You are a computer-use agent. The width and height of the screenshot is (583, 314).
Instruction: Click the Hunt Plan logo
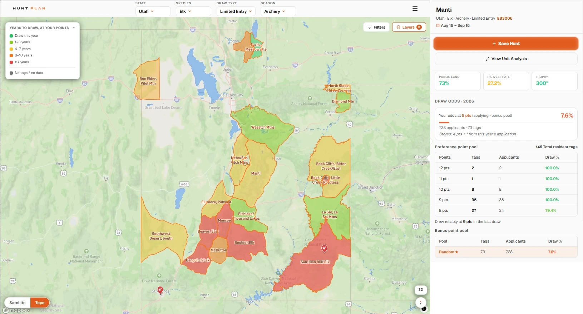pyautogui.click(x=29, y=8)
